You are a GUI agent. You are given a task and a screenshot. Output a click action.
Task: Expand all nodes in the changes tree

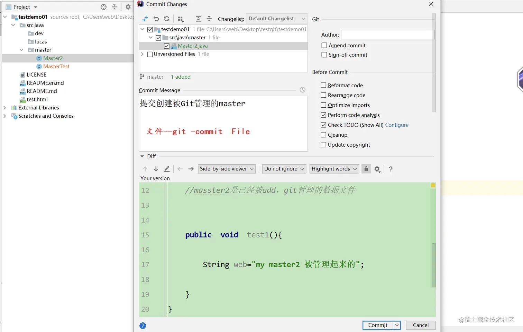coord(198,19)
